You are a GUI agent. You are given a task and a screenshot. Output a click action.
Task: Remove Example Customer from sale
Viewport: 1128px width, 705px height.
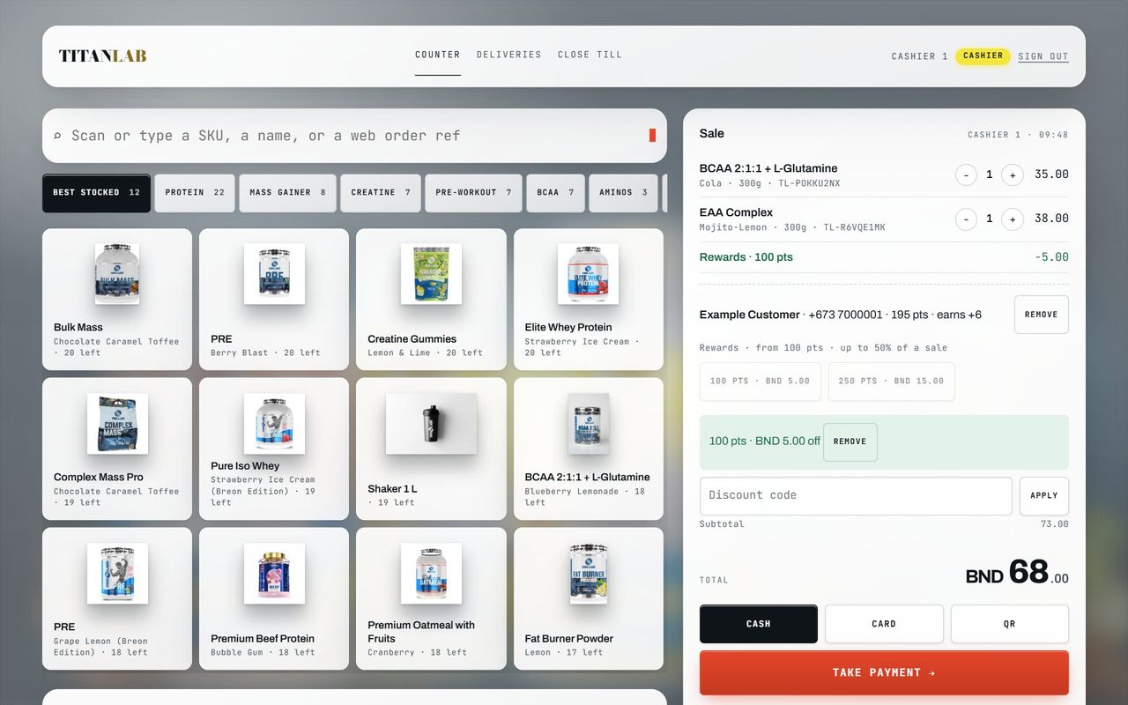coord(1042,315)
